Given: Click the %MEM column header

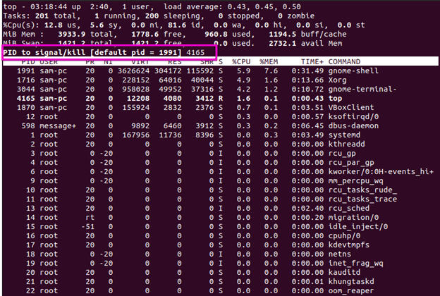Looking at the screenshot, I should coord(269,62).
